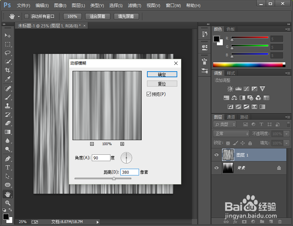Image resolution: width=293 pixels, height=226 pixels.
Task: Click the distance slider handle
Action: [114, 178]
